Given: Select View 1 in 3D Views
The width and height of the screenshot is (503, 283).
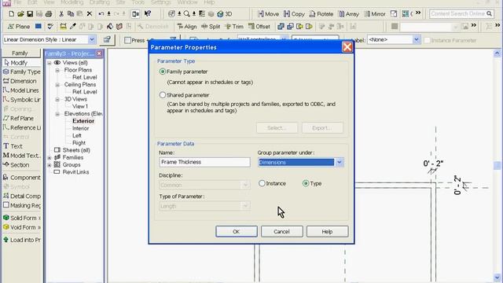Looking at the screenshot, I should pos(80,107).
